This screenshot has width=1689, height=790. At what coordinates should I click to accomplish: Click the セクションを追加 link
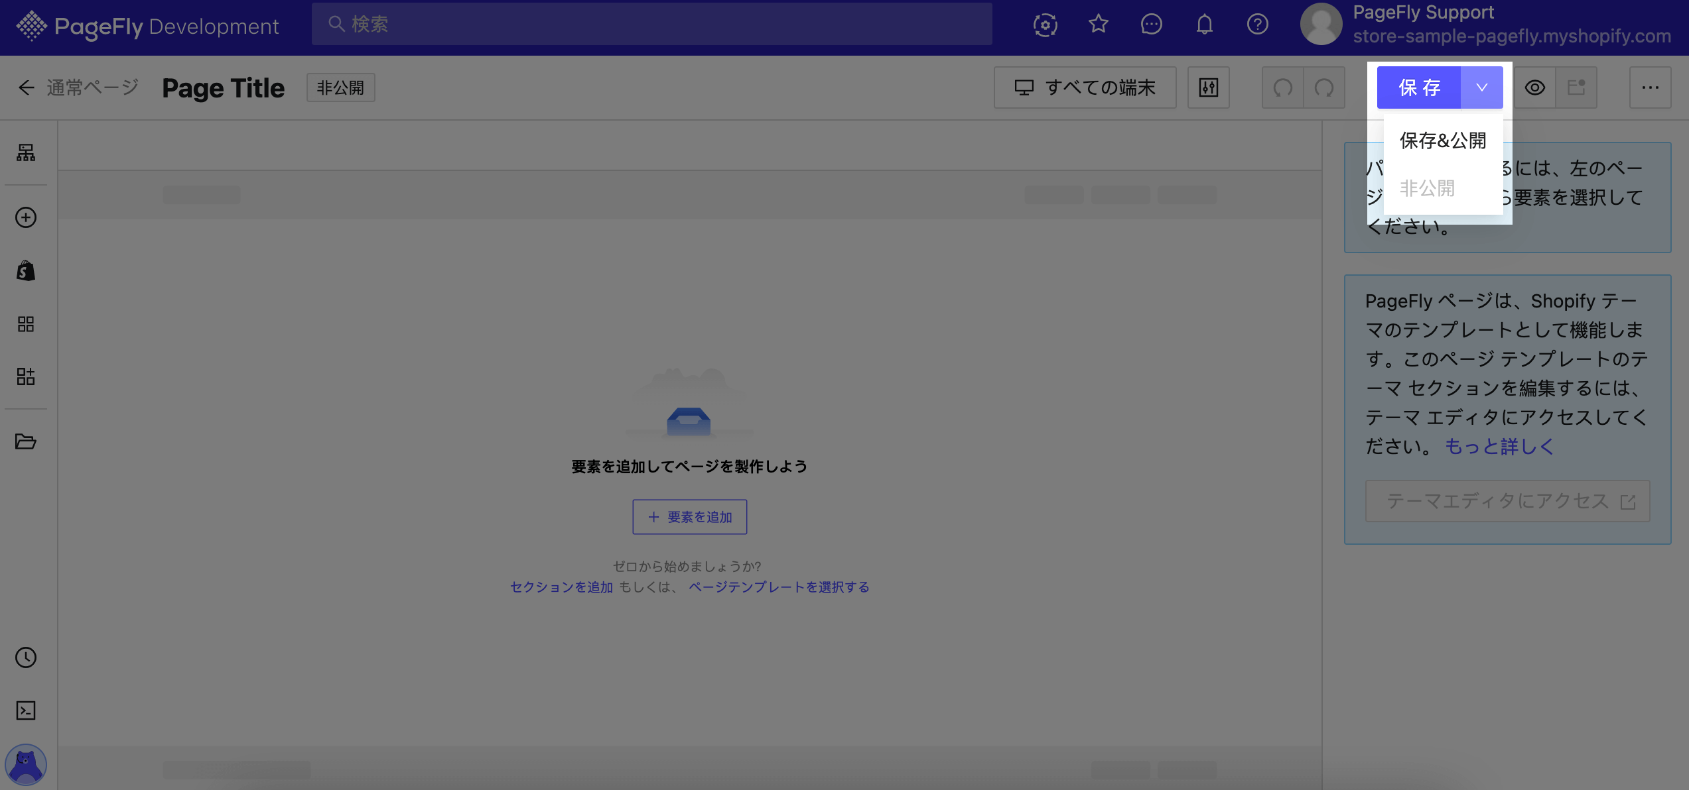(561, 587)
